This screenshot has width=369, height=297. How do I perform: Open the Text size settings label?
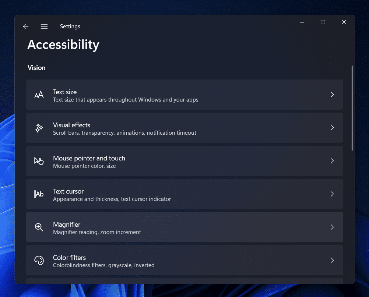coord(65,92)
